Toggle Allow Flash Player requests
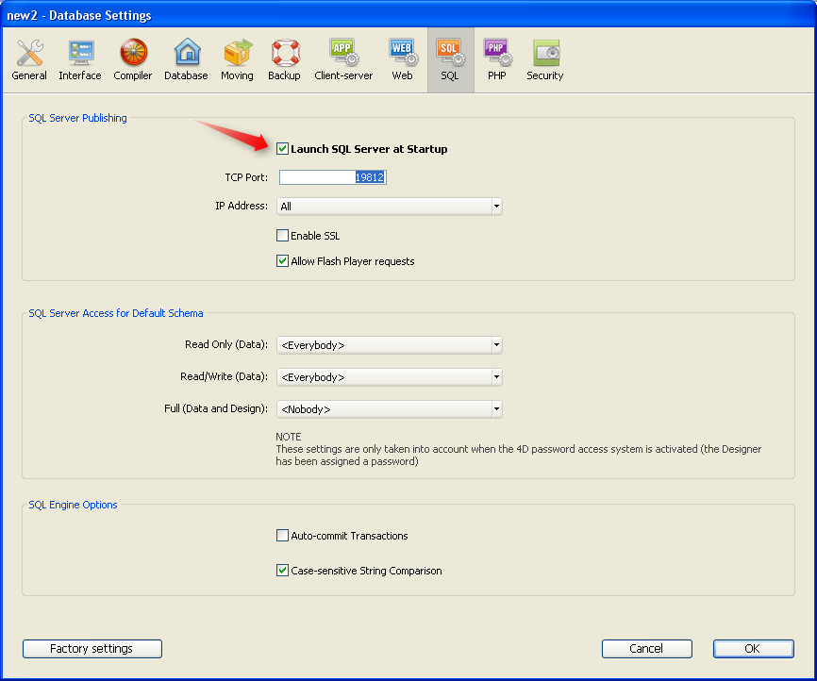 [x=283, y=261]
